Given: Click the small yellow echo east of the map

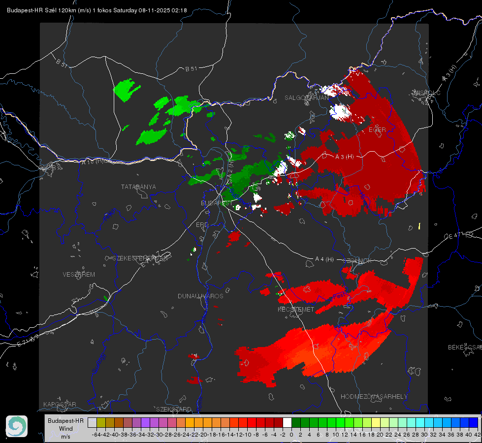Looking at the screenshot, I should point(419,226).
